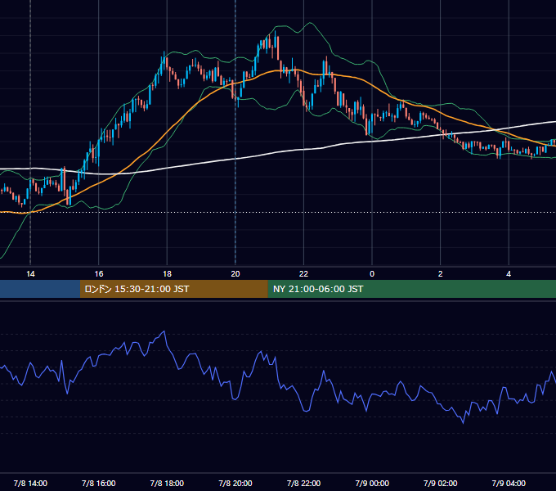Click the oscillator peak near 18:00
The width and height of the screenshot is (556, 491).
164,331
